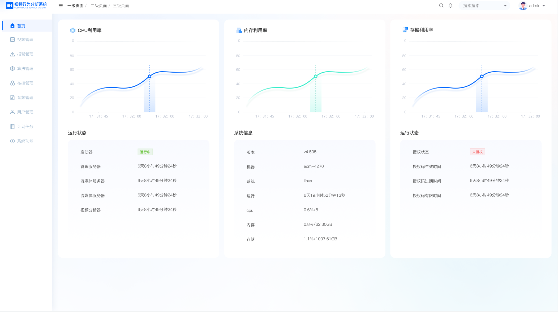Click the hamburger menu collapse icon
The width and height of the screenshot is (558, 312).
tap(61, 6)
